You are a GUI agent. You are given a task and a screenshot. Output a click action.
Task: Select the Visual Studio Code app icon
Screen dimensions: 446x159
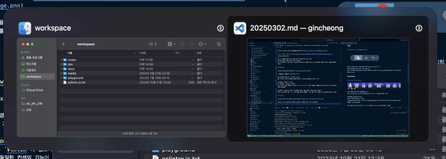coord(240,28)
